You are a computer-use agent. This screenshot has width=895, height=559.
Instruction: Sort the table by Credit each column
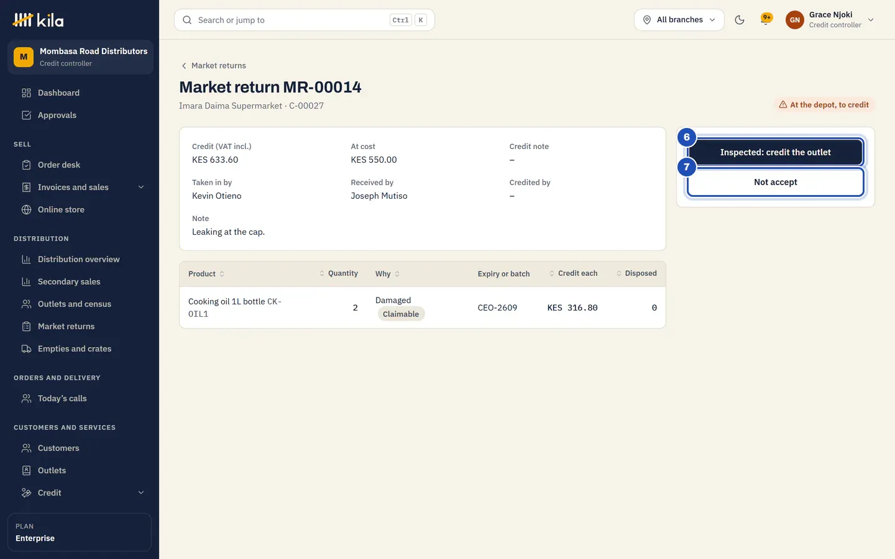pyautogui.click(x=573, y=273)
